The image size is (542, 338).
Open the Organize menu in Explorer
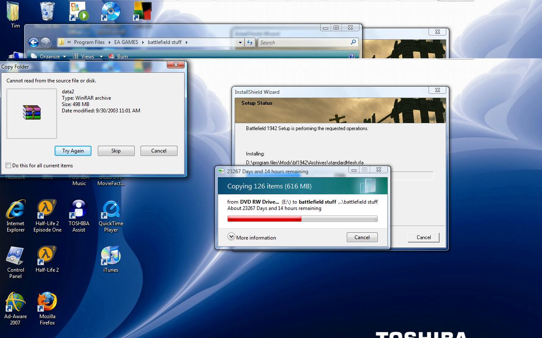pyautogui.click(x=49, y=56)
